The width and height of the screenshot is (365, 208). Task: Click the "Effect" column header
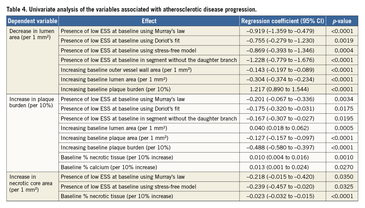(149, 21)
